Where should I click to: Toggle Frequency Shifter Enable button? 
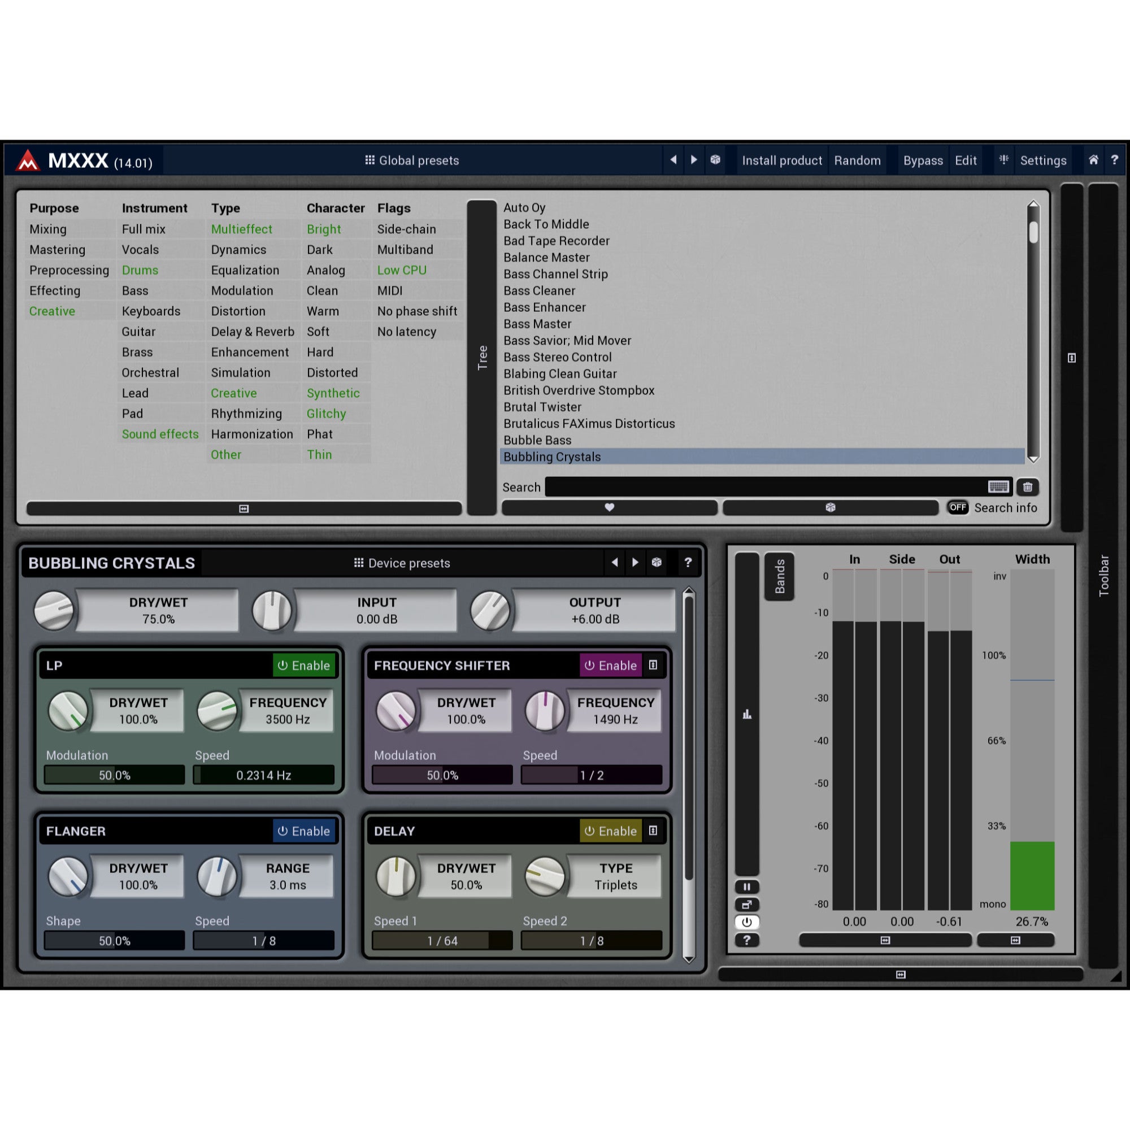pyautogui.click(x=611, y=666)
